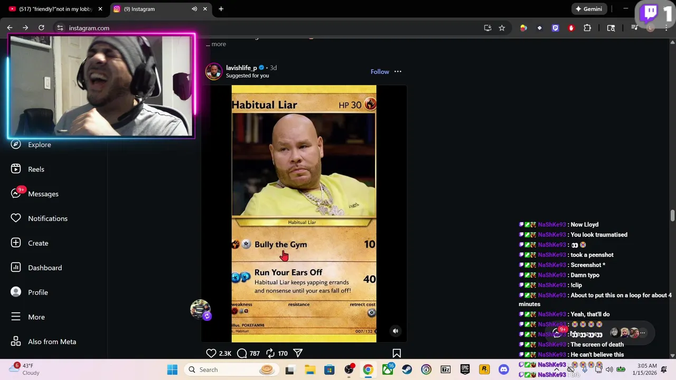
Task: Click the share paper-plane icon
Action: tap(298, 353)
